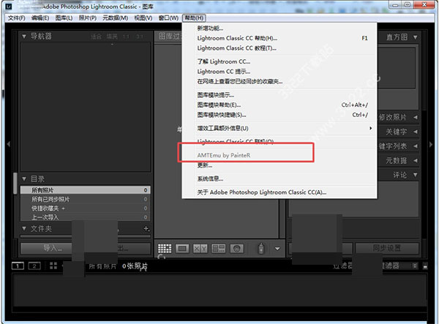Screen dimensions: 439x324
Task: Open 编辑(E) menu
Action: pyautogui.click(x=40, y=18)
